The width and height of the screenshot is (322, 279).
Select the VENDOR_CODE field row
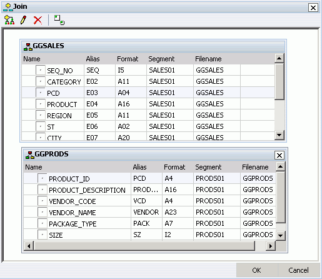[149, 201]
